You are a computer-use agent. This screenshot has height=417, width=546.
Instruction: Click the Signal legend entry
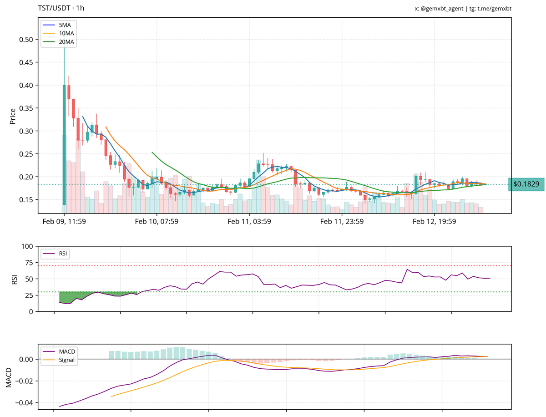(59, 360)
